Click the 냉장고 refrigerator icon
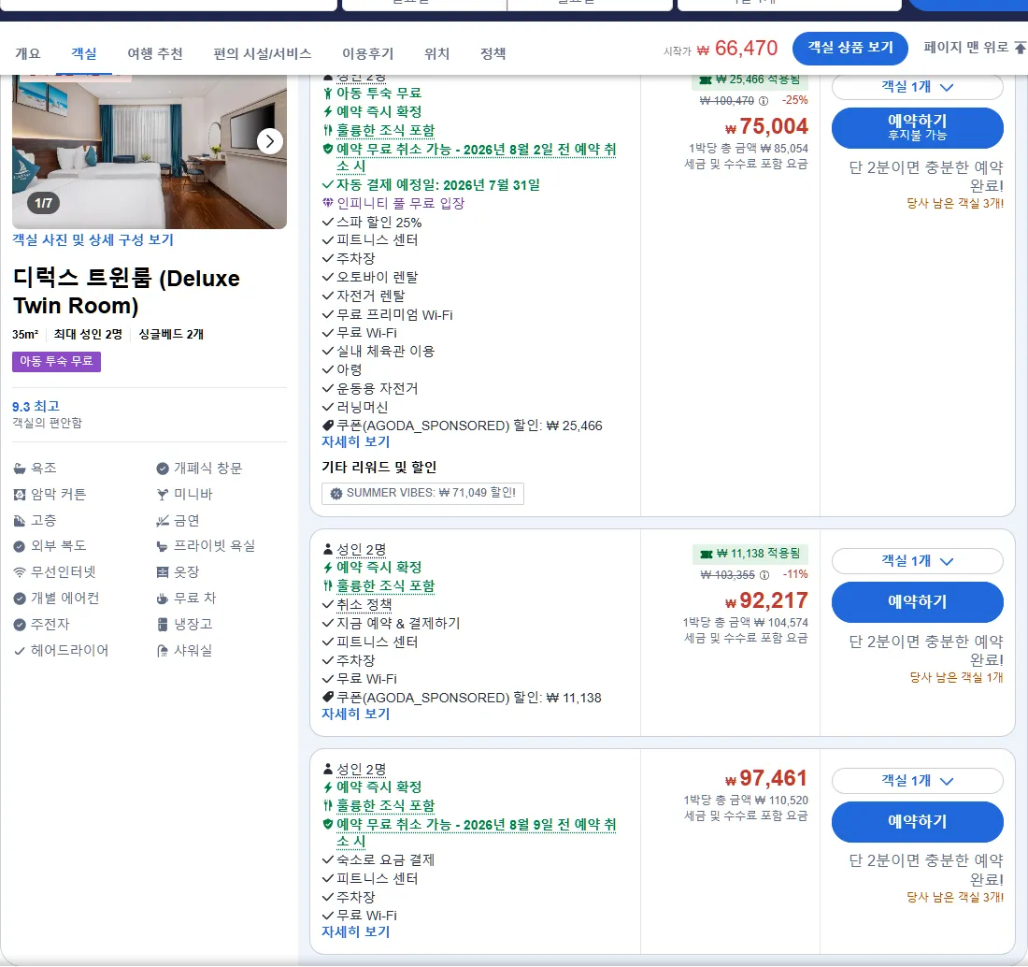The height and width of the screenshot is (967, 1028). pyautogui.click(x=163, y=624)
